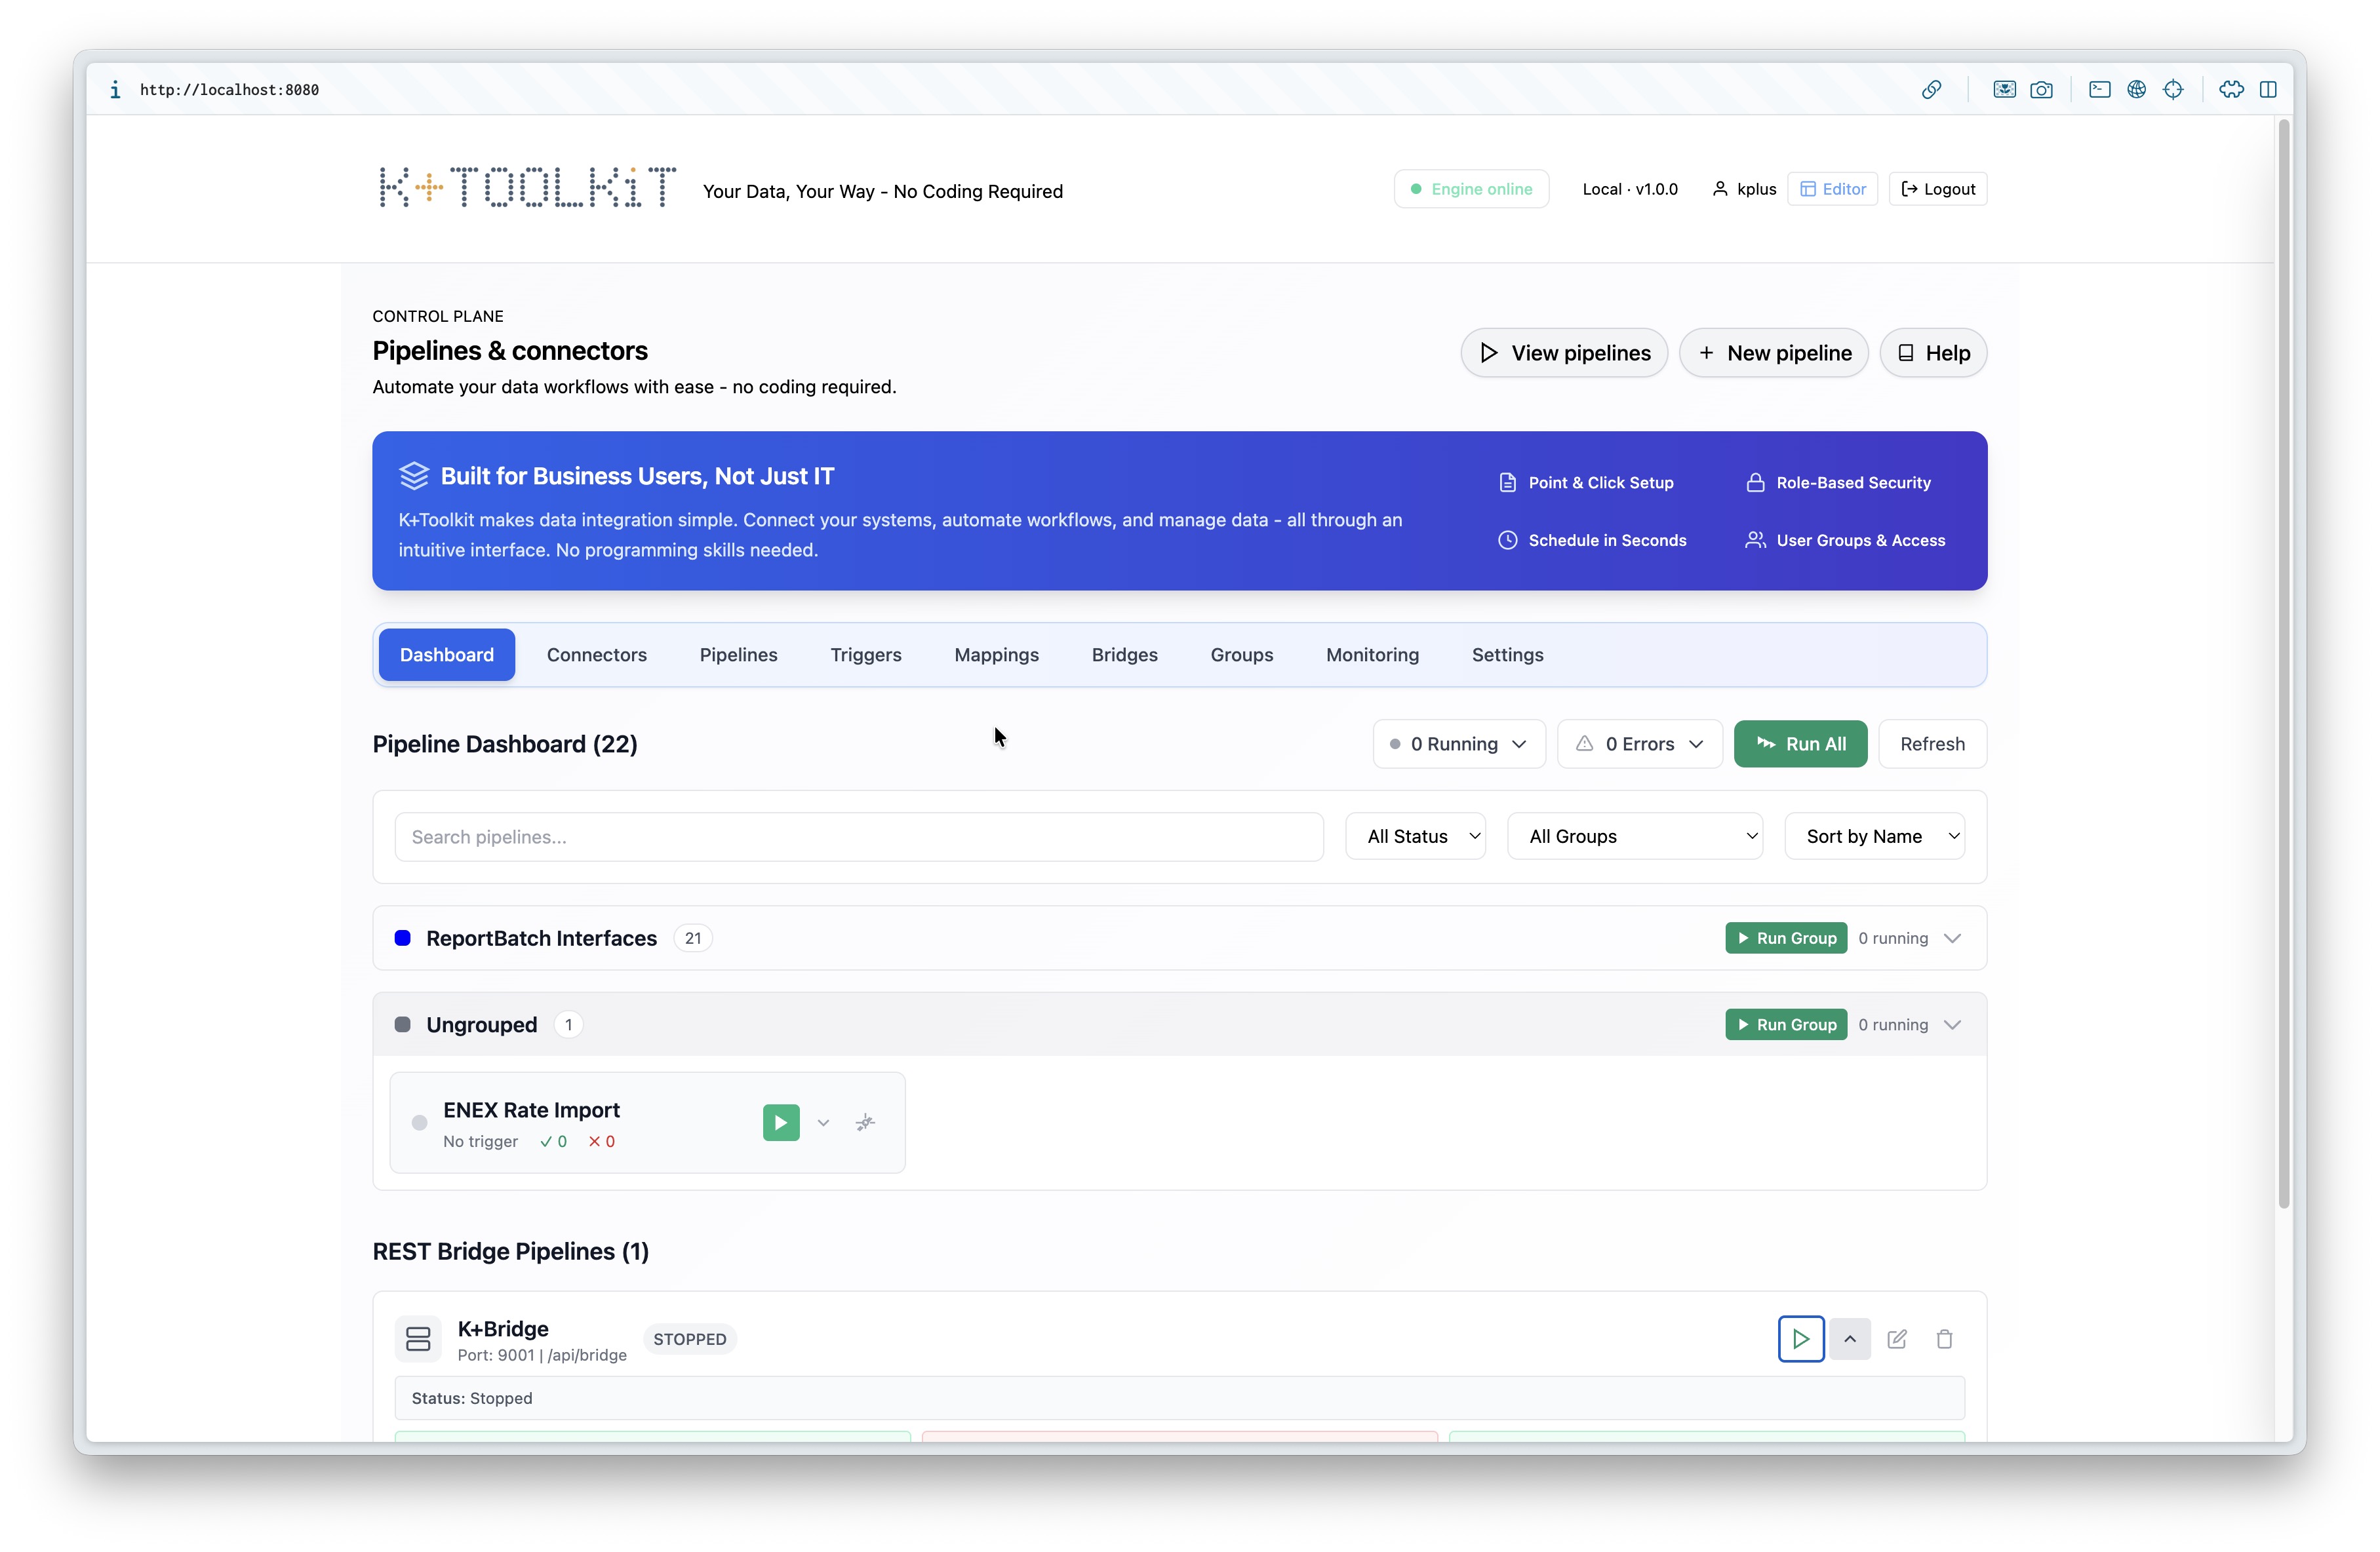Image resolution: width=2380 pixels, height=1552 pixels.
Task: Run the ReportBatch Interfaces group
Action: 1786,937
